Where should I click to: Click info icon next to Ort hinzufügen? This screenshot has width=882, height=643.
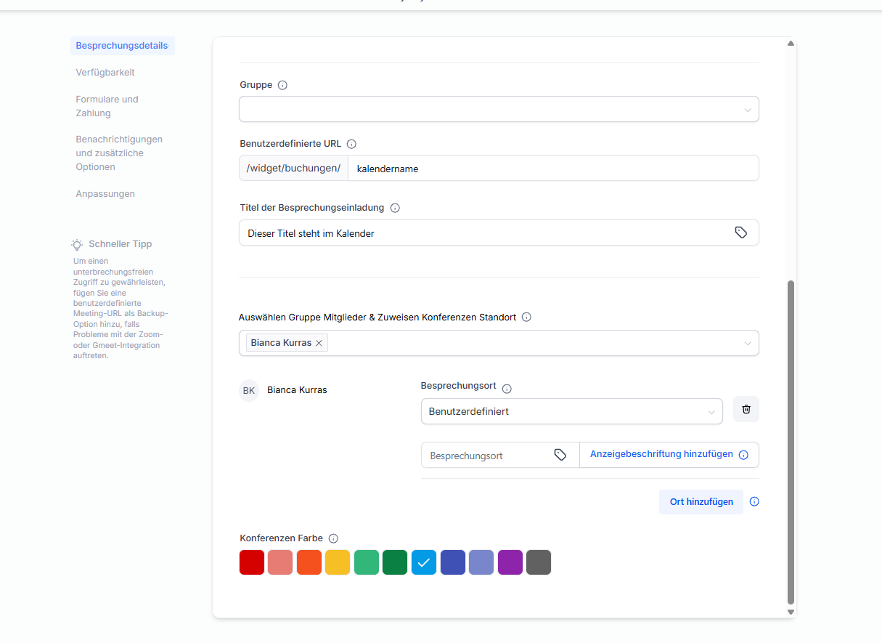754,501
